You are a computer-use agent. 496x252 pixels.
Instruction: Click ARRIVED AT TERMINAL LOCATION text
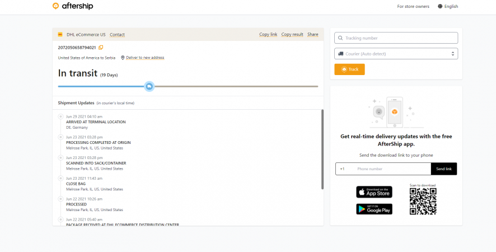tap(96, 122)
